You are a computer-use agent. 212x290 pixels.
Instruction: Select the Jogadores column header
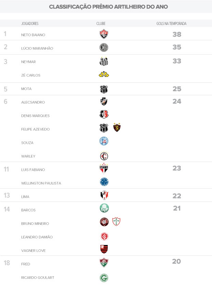pyautogui.click(x=30, y=24)
